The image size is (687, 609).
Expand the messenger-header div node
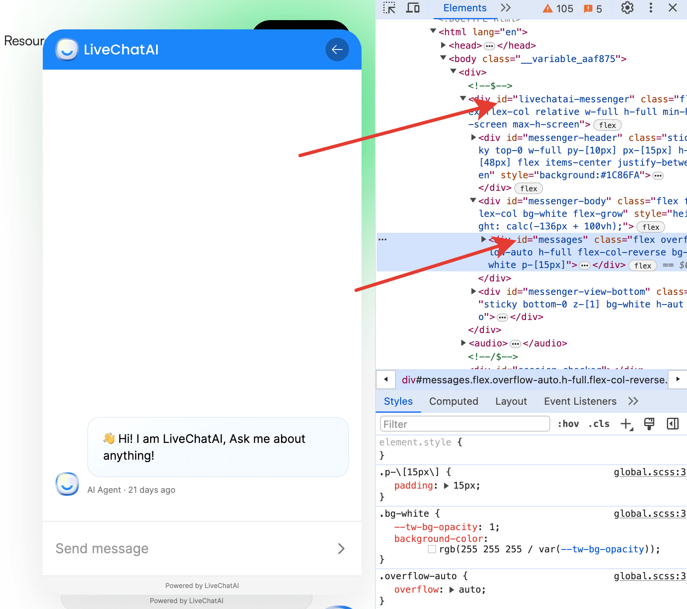(x=474, y=138)
